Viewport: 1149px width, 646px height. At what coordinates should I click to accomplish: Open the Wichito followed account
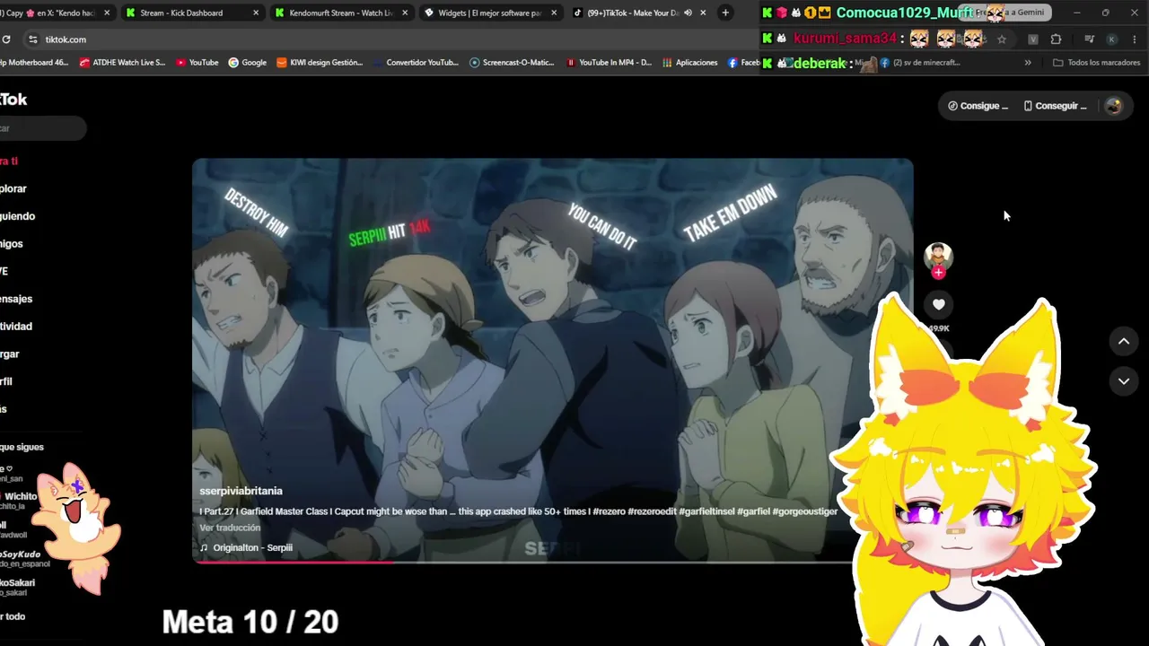click(19, 499)
